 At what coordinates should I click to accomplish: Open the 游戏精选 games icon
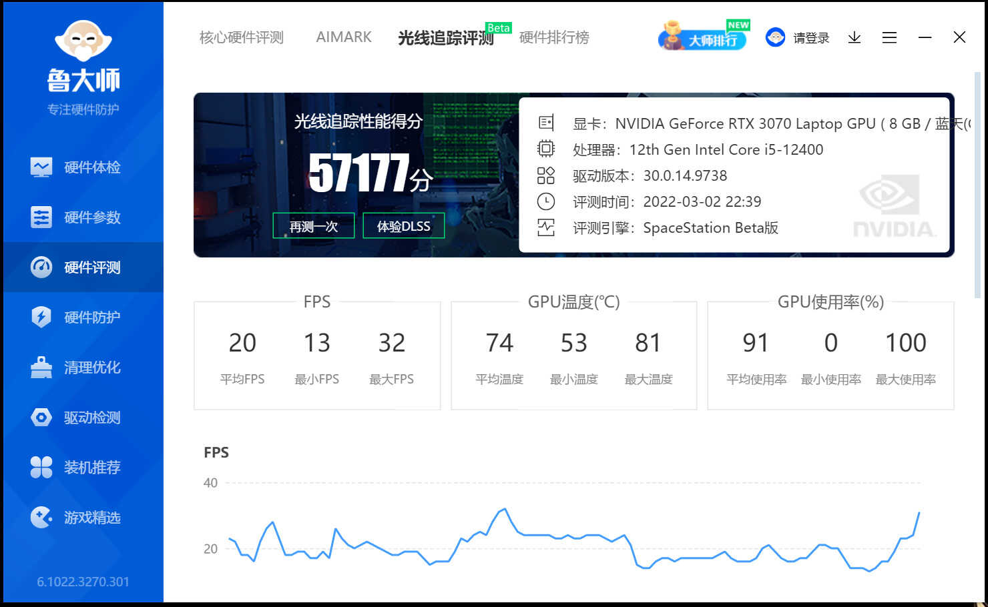coord(41,518)
